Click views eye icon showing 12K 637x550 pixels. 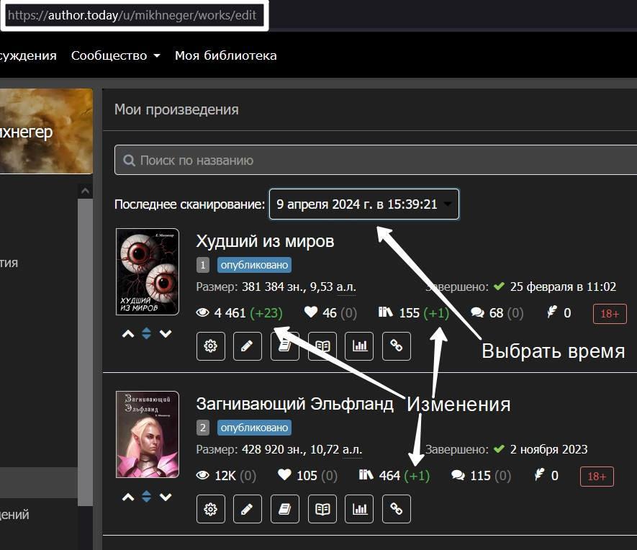pyautogui.click(x=203, y=475)
